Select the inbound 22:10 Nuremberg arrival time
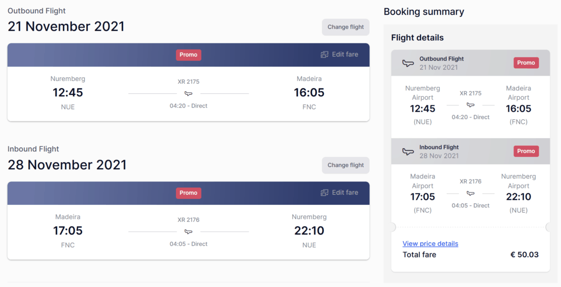 309,231
